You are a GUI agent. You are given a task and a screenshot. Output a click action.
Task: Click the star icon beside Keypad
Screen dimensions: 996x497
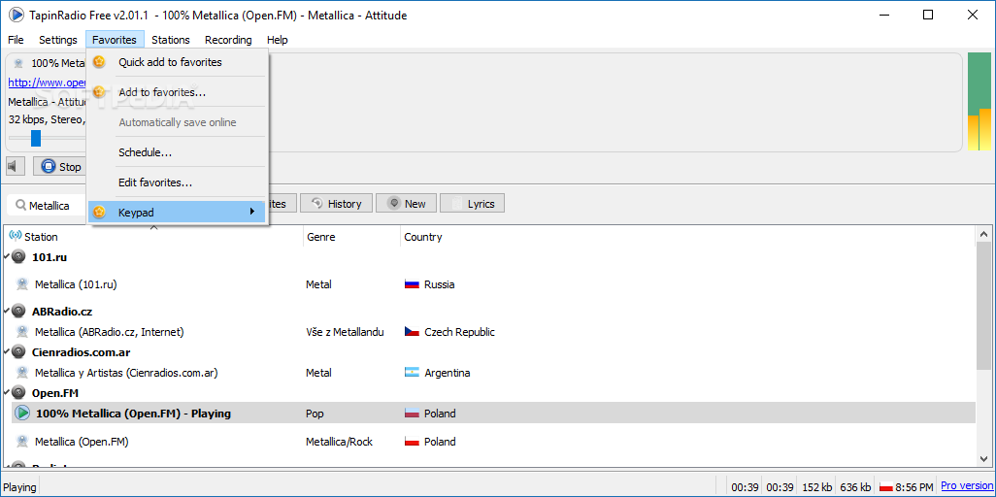(x=99, y=213)
